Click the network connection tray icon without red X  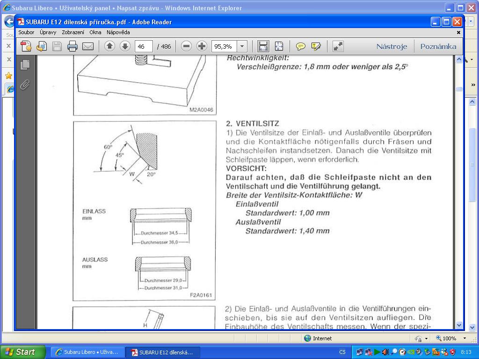pos(360,352)
